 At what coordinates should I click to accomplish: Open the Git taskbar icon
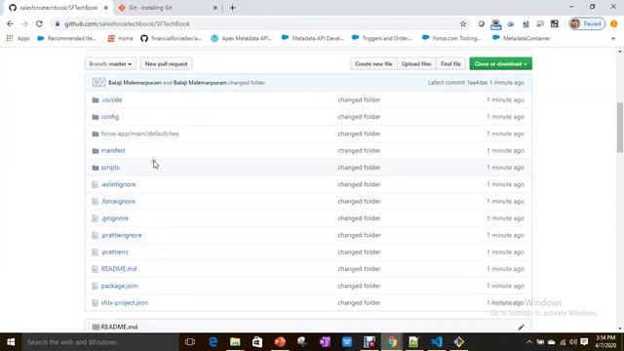(x=459, y=342)
